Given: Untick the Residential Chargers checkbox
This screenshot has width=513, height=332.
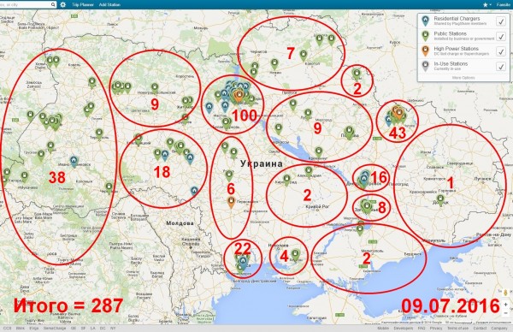Looking at the screenshot, I should point(500,21).
